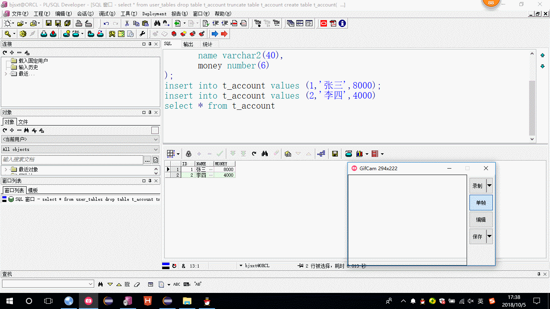Select the 文件 tab in objects panel
This screenshot has height=309, width=550.
(x=23, y=122)
